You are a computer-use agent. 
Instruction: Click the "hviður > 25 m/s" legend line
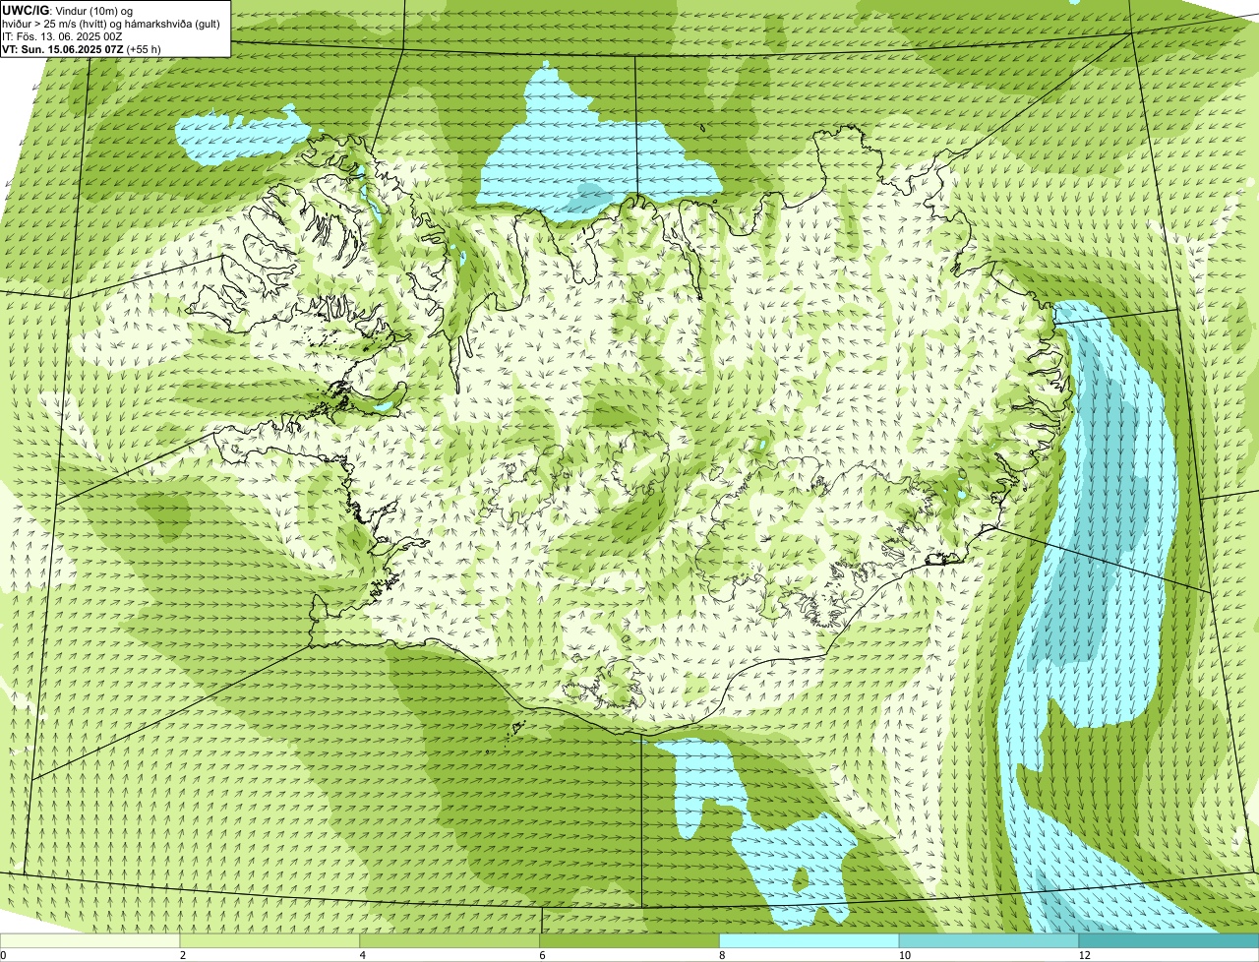(111, 23)
